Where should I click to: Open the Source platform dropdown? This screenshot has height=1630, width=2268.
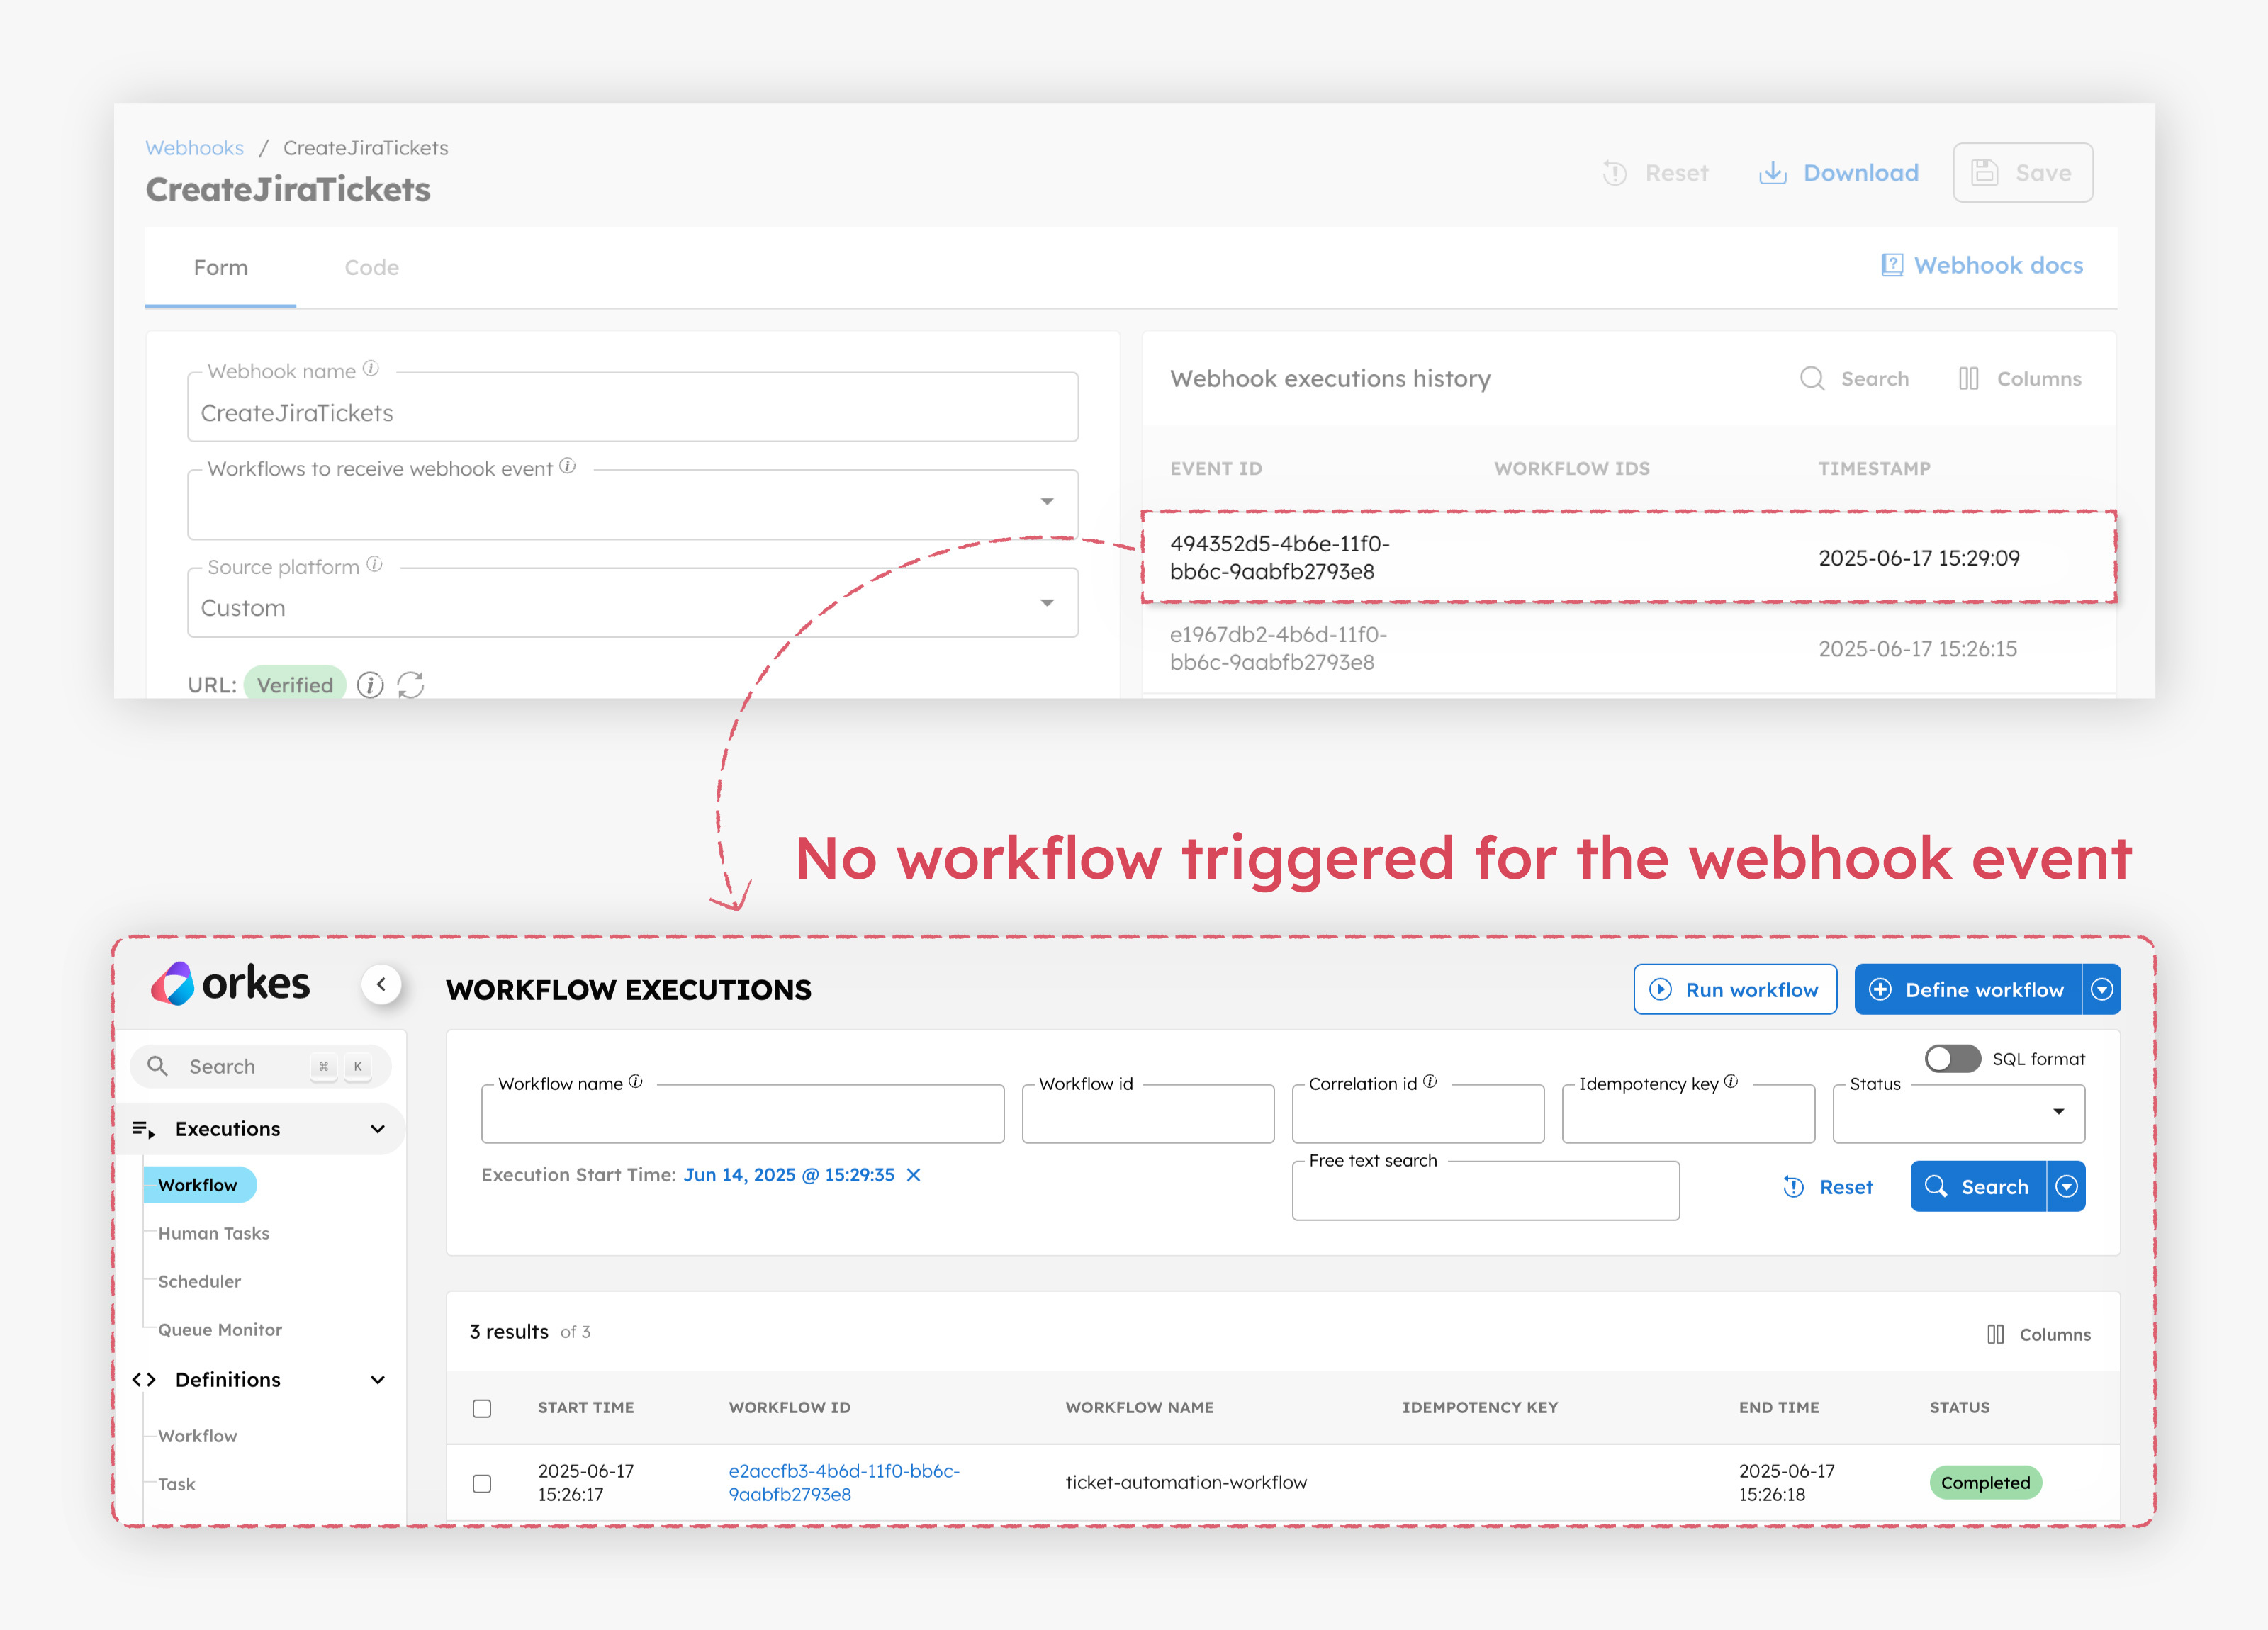[1047, 603]
